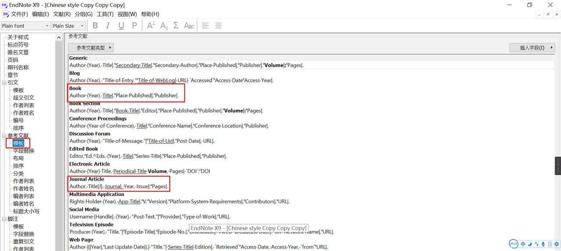Click inside the Journal Article template text
The width and height of the screenshot is (561, 251).
118,187
